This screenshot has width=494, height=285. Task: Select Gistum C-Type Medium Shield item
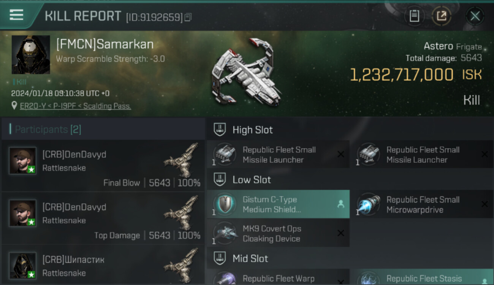[278, 204]
